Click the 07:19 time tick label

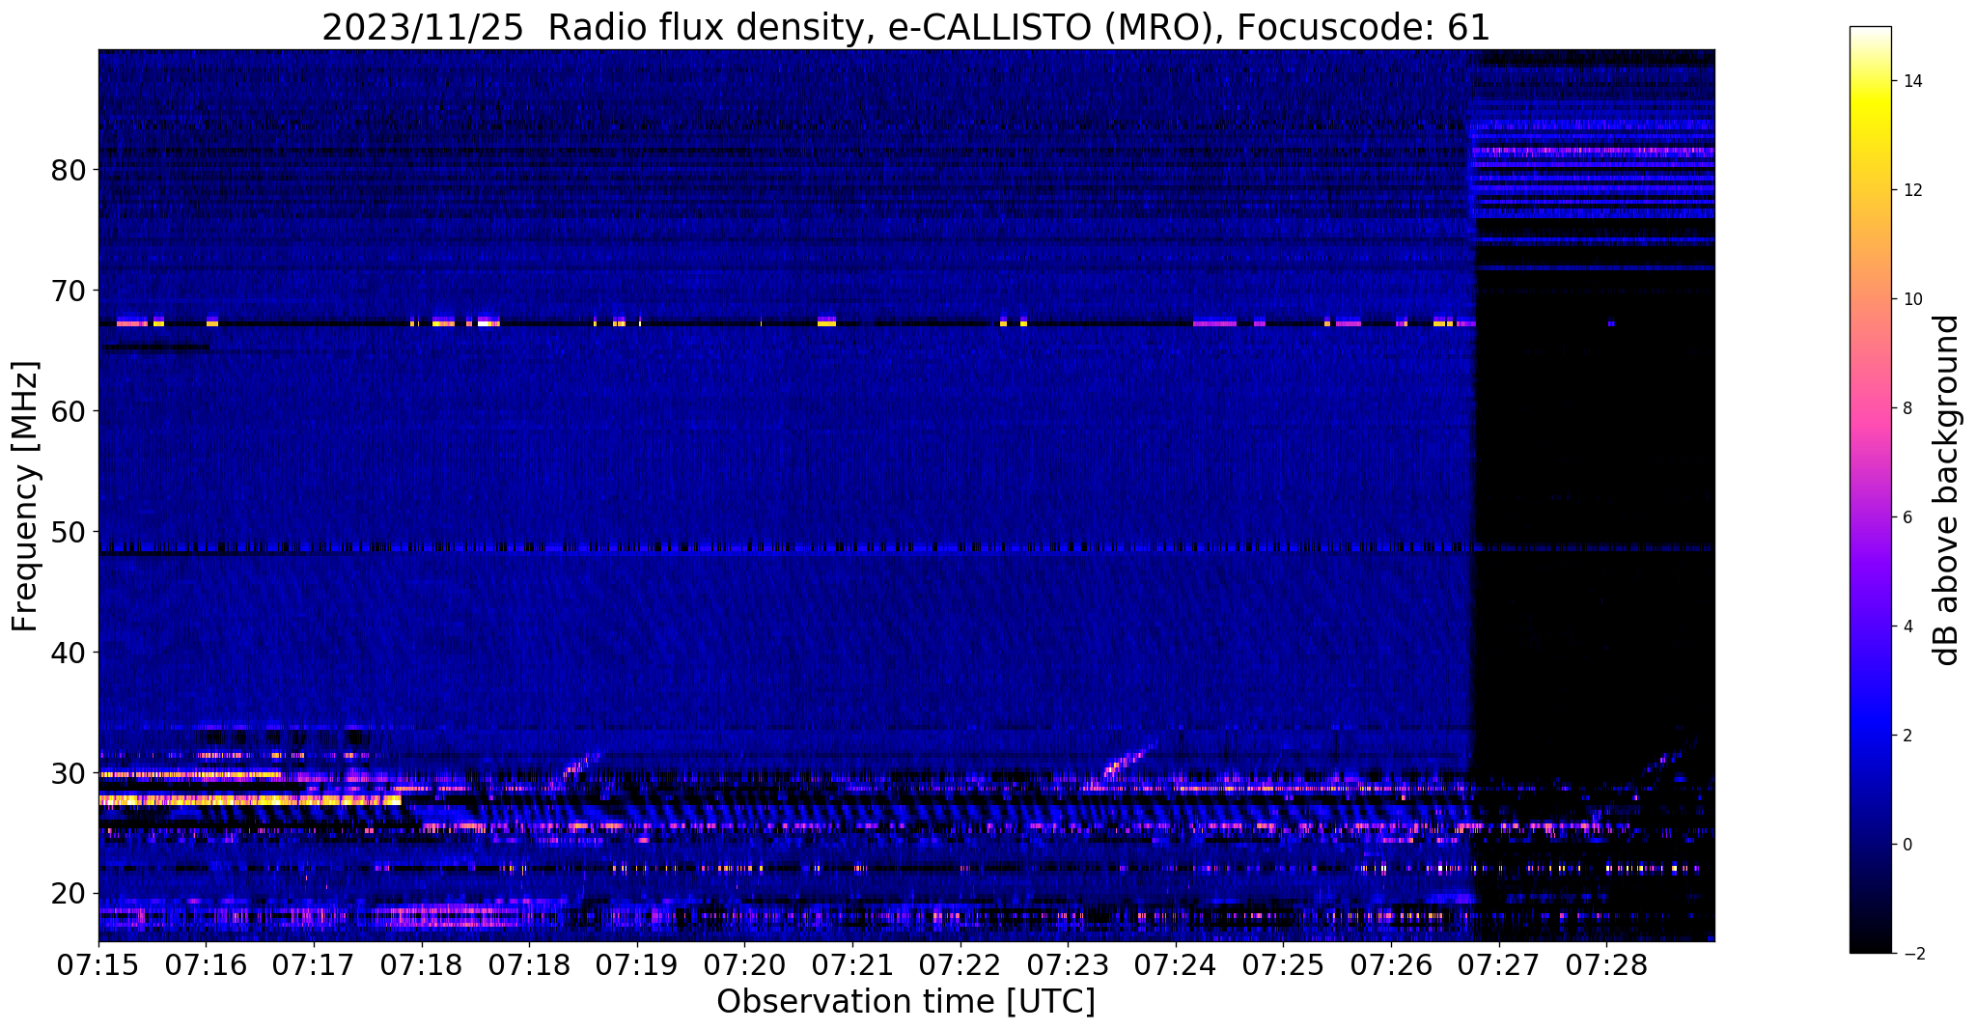pos(636,965)
